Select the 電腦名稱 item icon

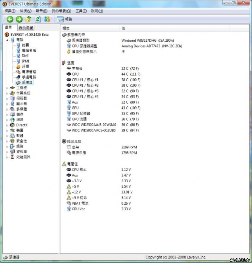18,50
